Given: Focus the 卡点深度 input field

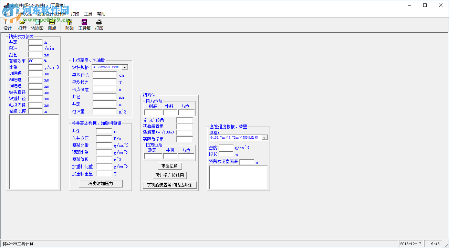Looking at the screenshot, I should (105, 89).
